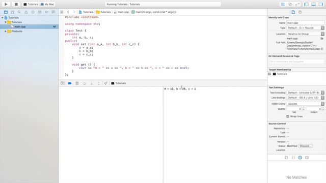Show Media library
Image resolution: width=326 pixels, height=183 pixels.
pos(307,158)
